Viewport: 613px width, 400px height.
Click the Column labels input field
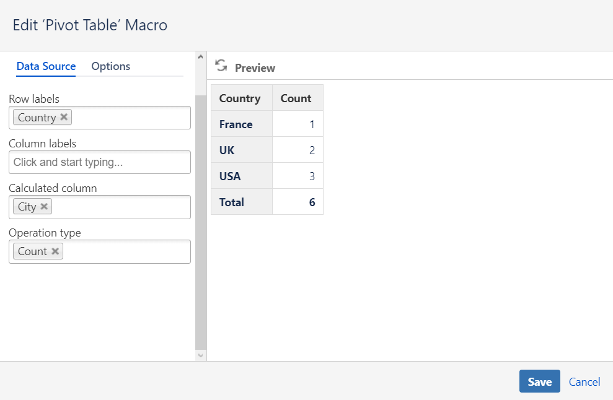click(x=99, y=162)
